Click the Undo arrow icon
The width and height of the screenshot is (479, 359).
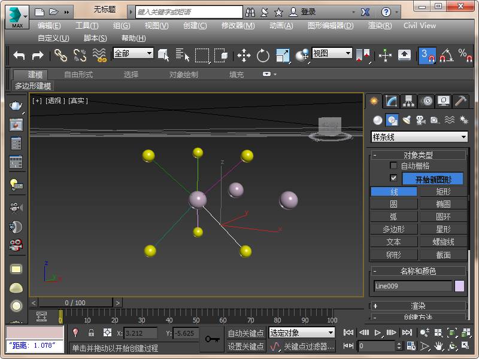pyautogui.click(x=19, y=56)
